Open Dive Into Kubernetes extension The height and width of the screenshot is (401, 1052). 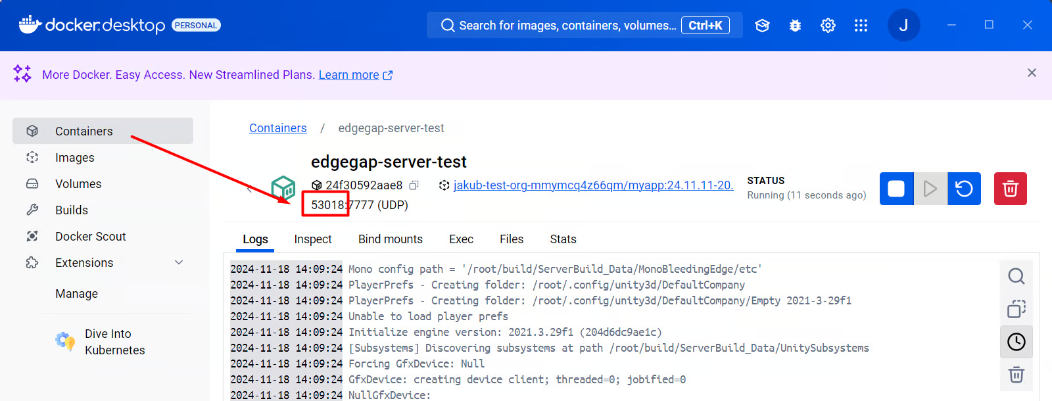tap(114, 342)
